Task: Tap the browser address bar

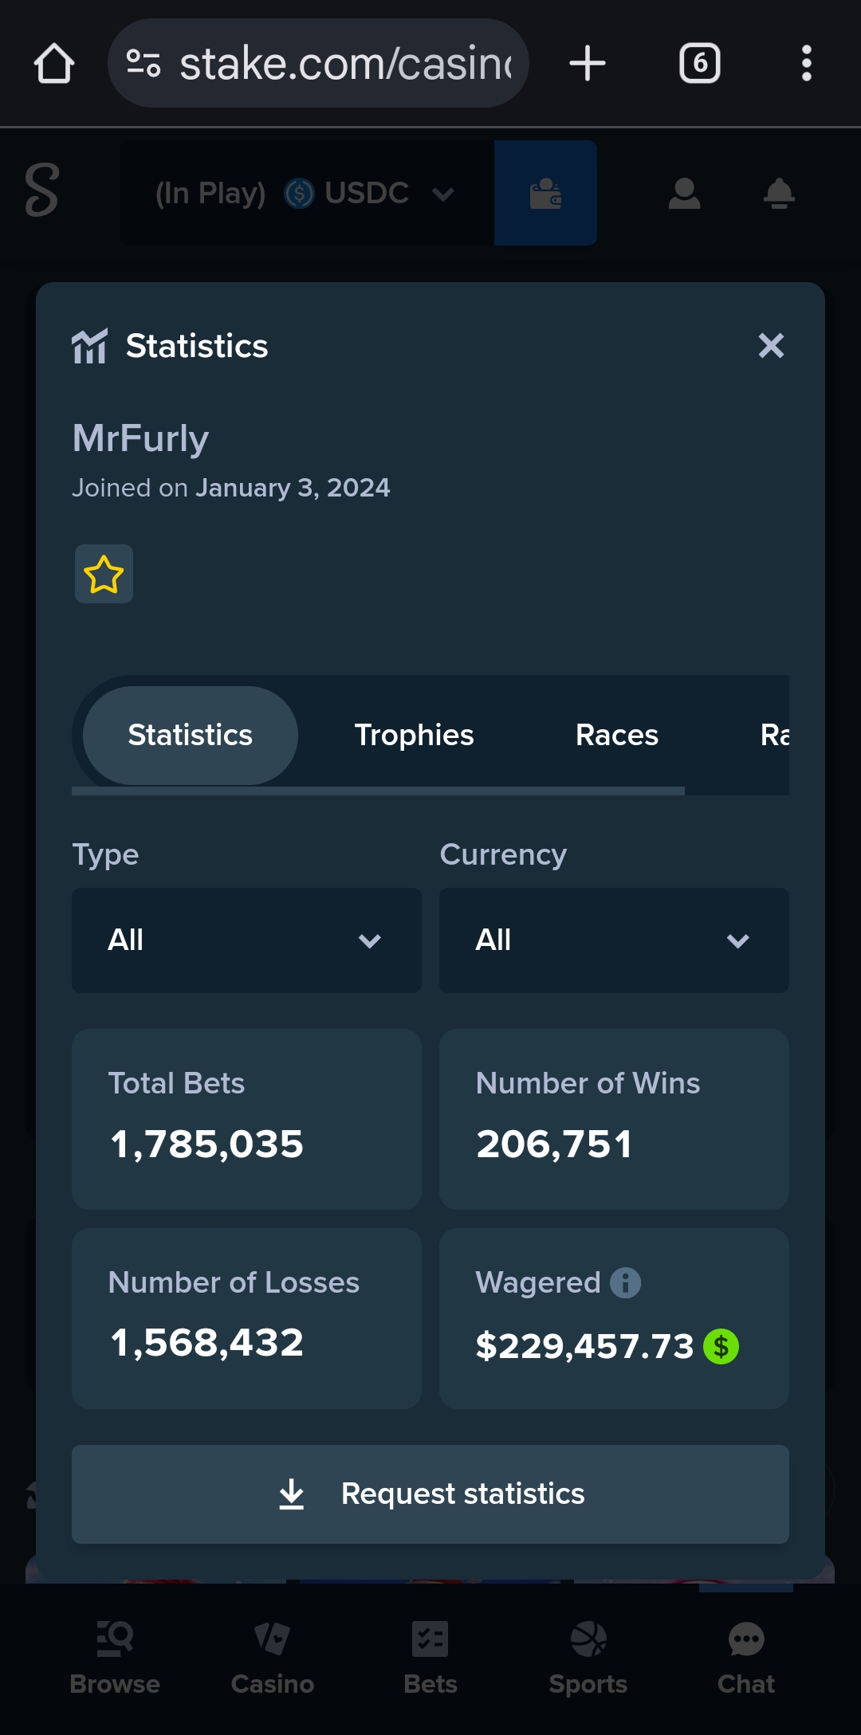Action: pyautogui.click(x=319, y=64)
